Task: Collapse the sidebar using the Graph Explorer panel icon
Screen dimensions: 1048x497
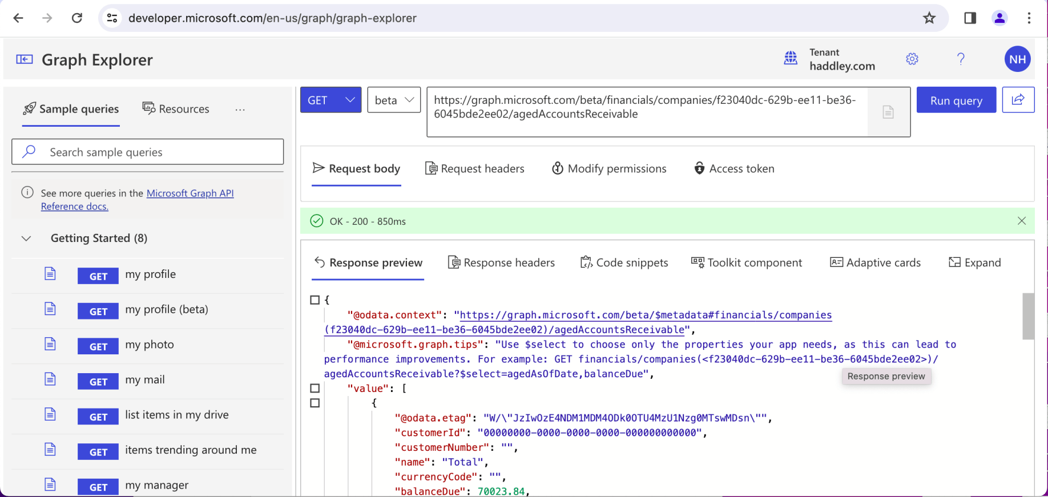Action: click(x=24, y=59)
